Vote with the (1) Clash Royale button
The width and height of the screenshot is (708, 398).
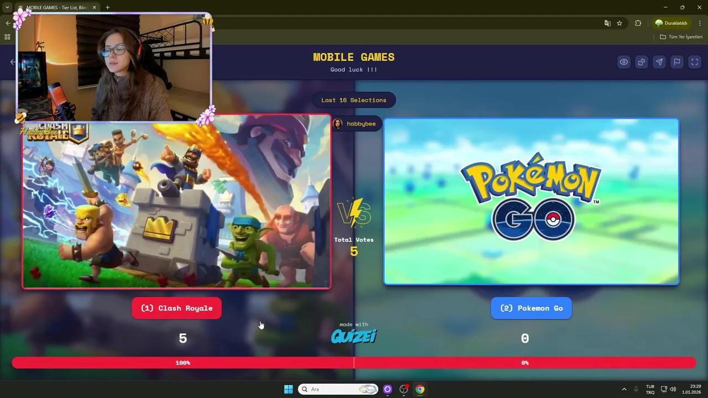(176, 308)
